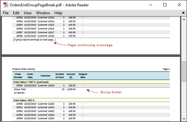
Task: Click the Product Order Activity title
Action: coord(24,69)
